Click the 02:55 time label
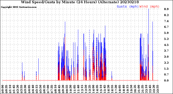The height and width of the screenshot is (94, 173). tap(22, 89)
